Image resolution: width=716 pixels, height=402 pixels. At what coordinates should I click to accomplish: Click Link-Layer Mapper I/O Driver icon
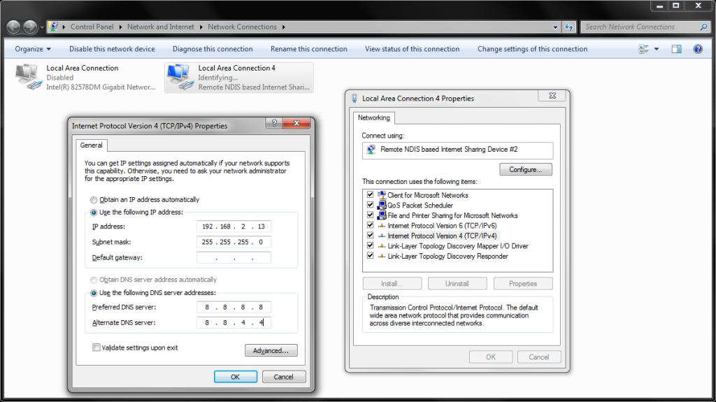(x=382, y=246)
